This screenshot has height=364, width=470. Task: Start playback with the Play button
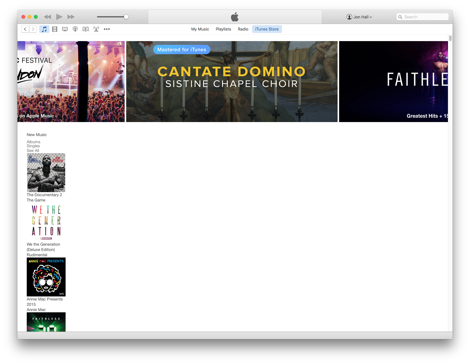coord(59,17)
